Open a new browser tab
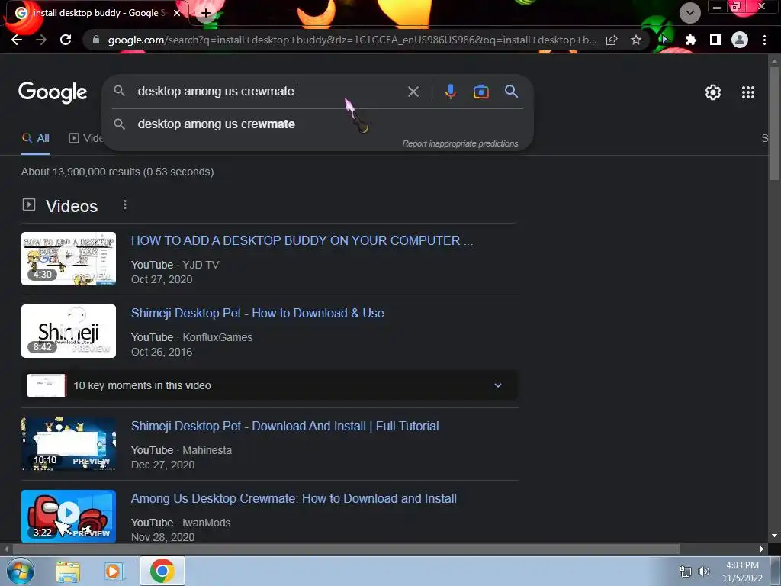The width and height of the screenshot is (781, 586). [x=206, y=13]
